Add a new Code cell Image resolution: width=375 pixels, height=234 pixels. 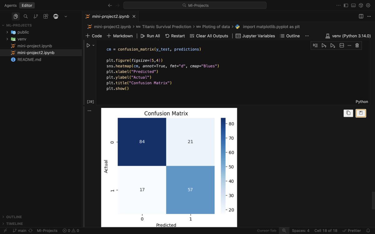pos(94,36)
